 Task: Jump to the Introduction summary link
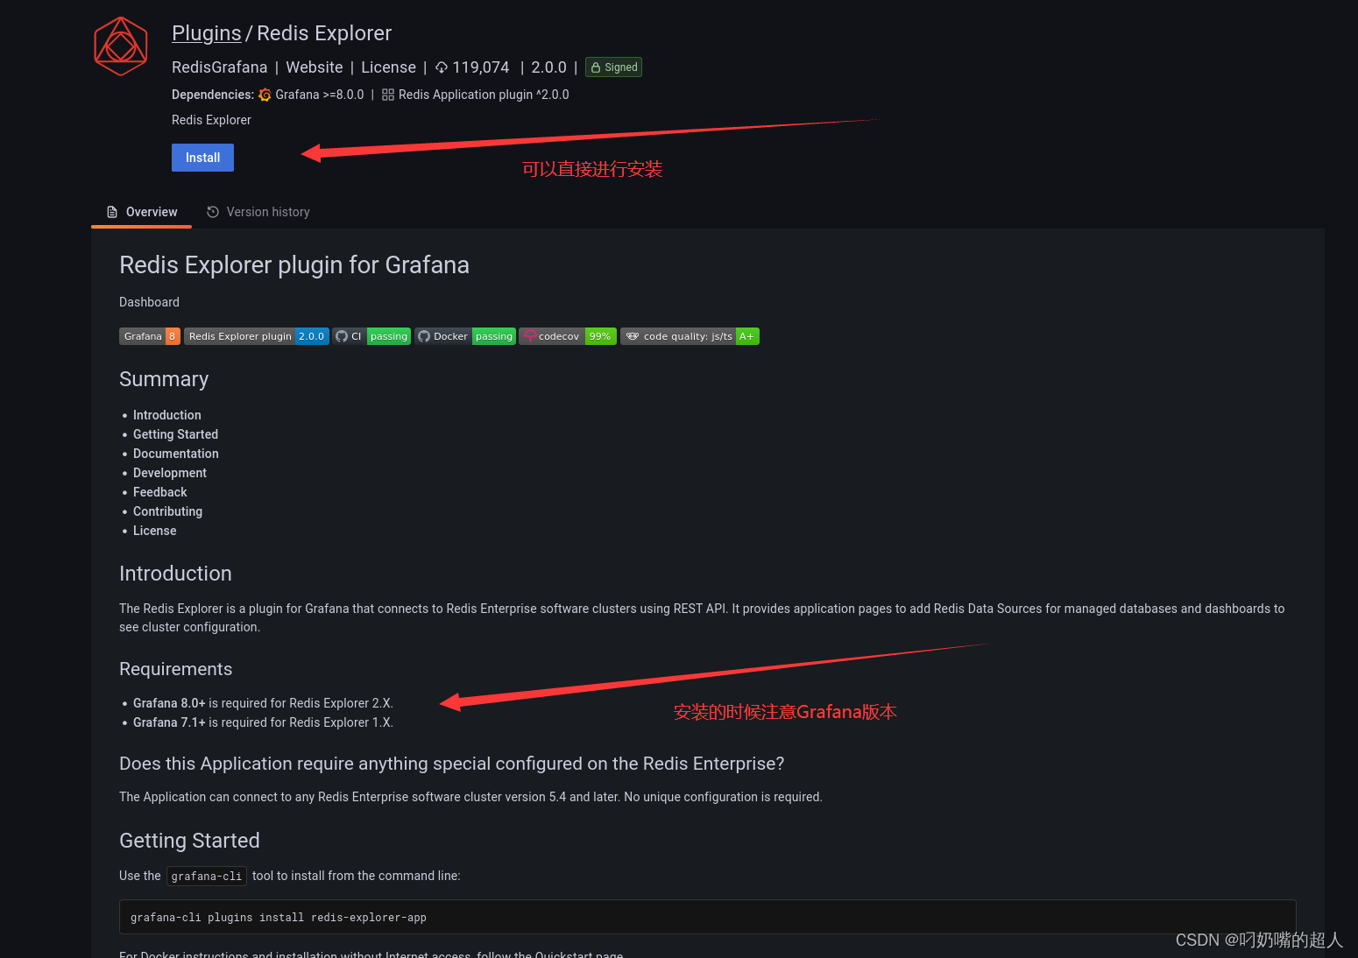pyautogui.click(x=166, y=414)
